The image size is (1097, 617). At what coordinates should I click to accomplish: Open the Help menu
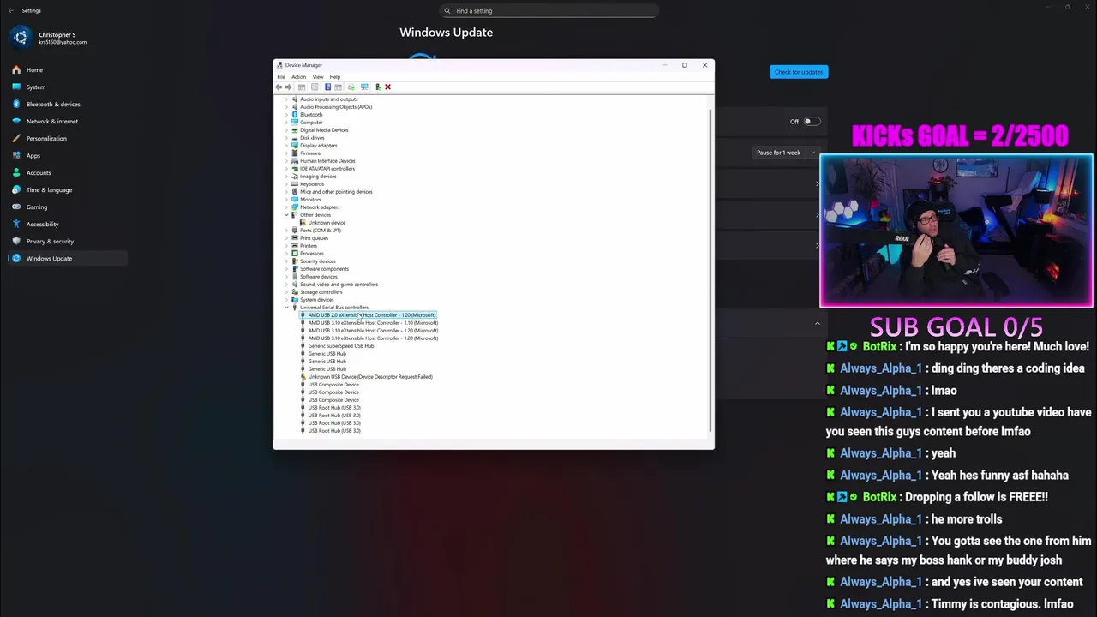point(335,76)
